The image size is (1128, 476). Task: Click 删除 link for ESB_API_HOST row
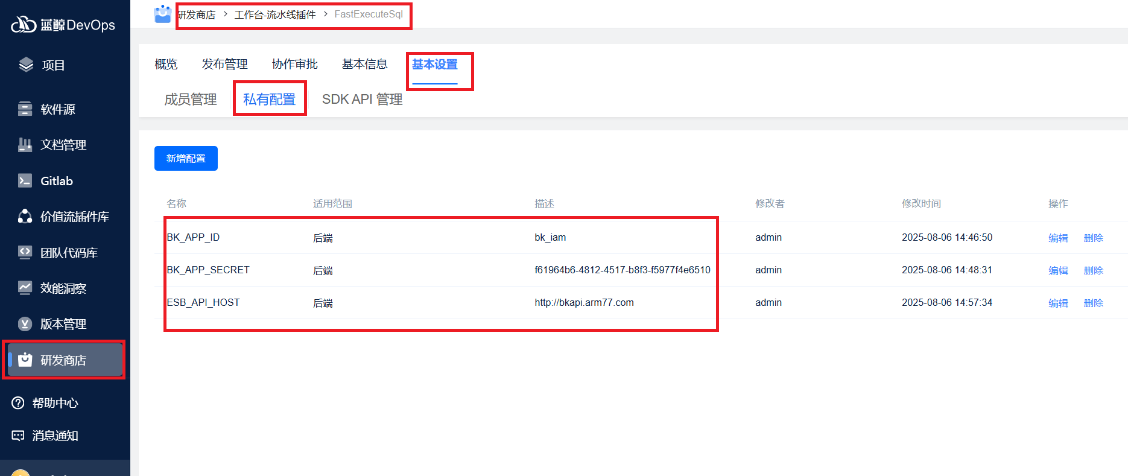coord(1093,303)
